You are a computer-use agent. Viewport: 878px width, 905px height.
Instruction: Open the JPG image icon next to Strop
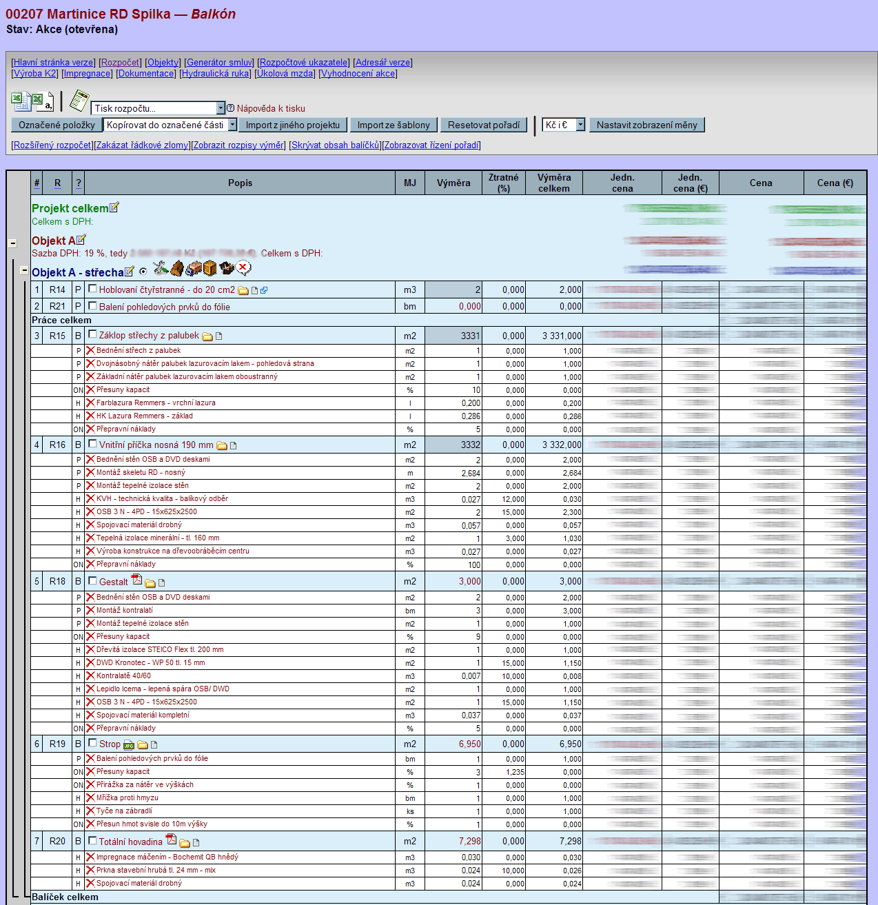[129, 745]
